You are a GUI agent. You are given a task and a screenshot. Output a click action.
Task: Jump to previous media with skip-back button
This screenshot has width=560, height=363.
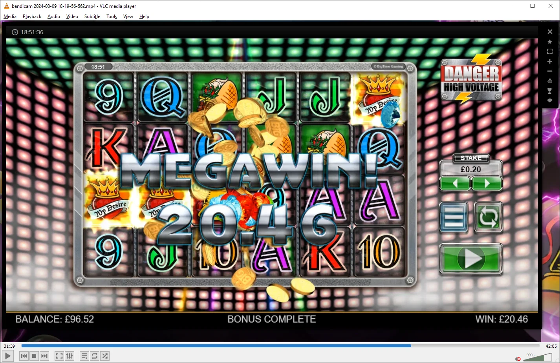pos(24,356)
